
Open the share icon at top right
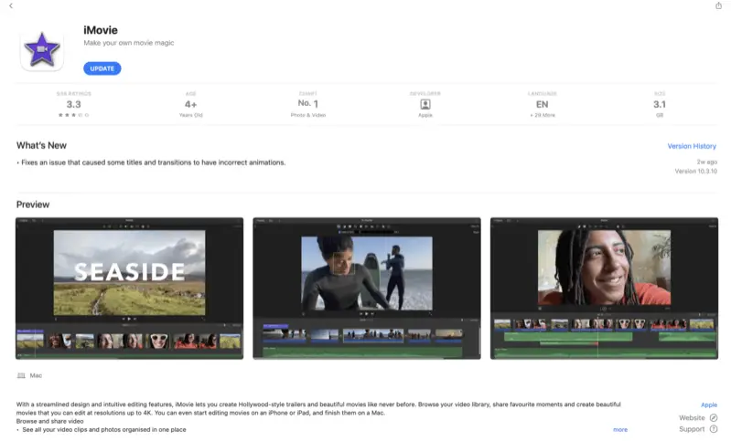pos(718,5)
